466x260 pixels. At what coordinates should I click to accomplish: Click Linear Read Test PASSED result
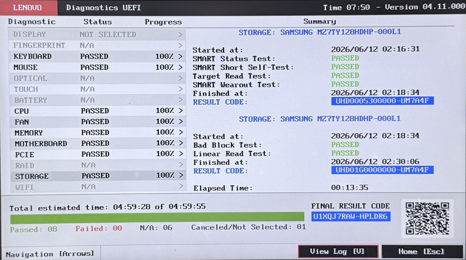pos(345,153)
